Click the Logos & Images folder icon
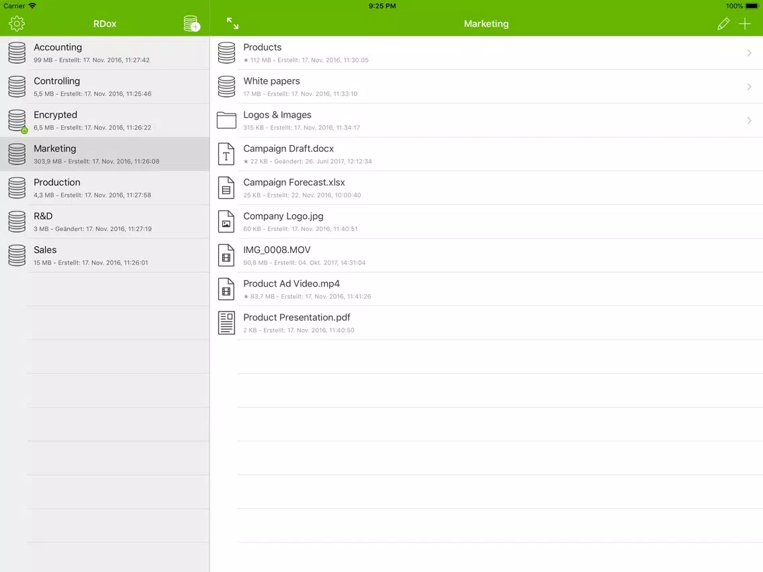763x572 pixels. [226, 120]
